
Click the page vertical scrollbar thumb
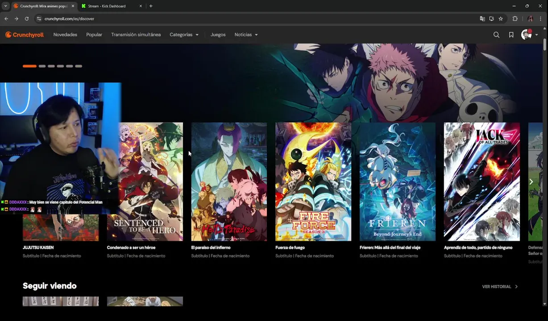point(545,45)
